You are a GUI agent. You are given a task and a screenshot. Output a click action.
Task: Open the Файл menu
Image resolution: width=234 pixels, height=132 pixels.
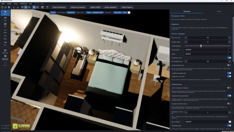coord(3,4)
